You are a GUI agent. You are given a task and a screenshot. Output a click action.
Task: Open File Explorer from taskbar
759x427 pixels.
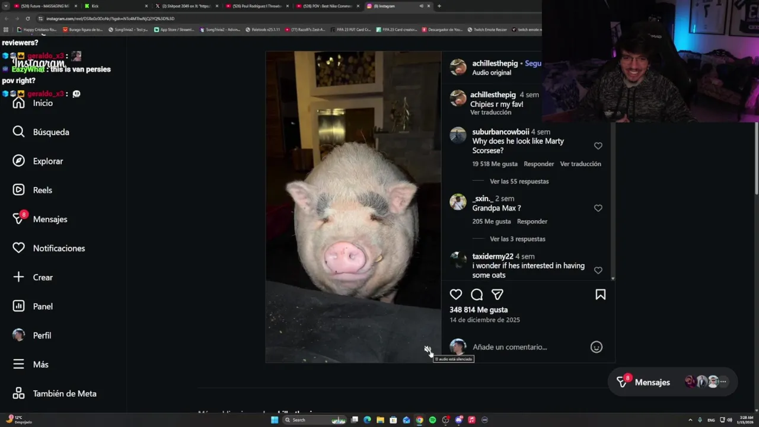pos(380,420)
